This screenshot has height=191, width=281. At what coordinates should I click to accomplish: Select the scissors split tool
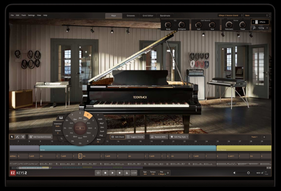click(23, 137)
